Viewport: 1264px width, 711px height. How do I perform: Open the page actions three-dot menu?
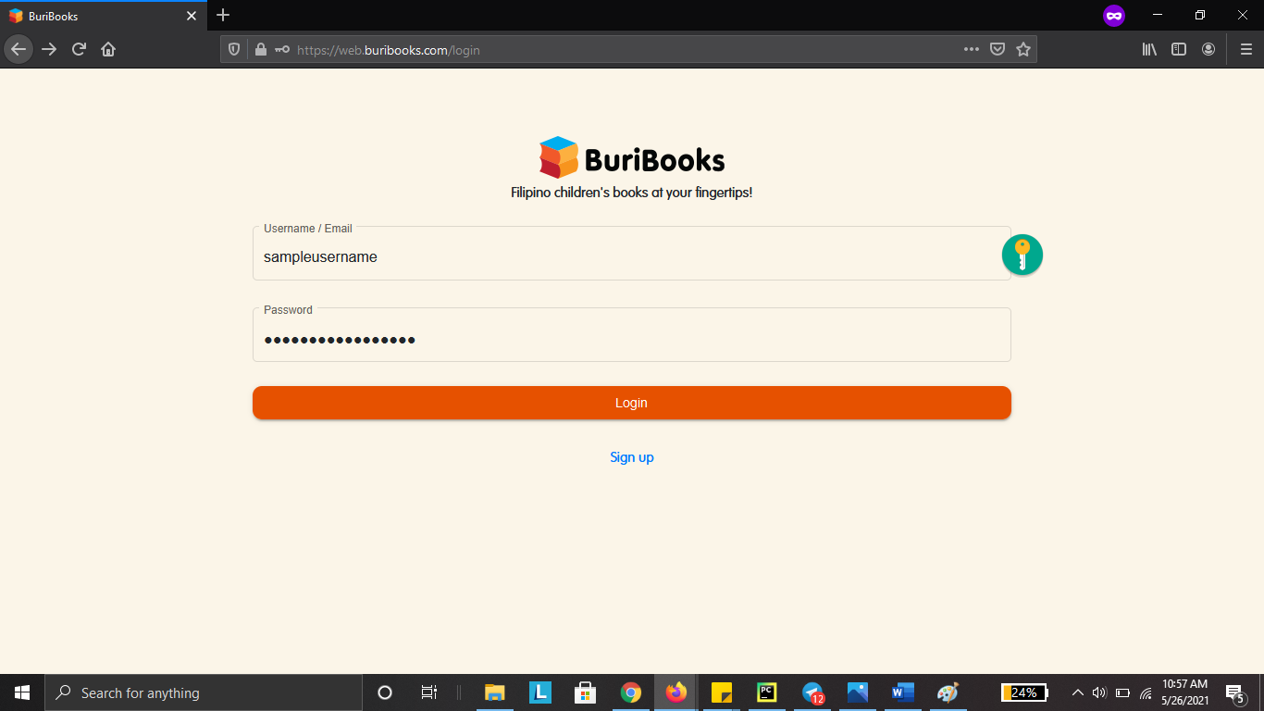pos(971,50)
